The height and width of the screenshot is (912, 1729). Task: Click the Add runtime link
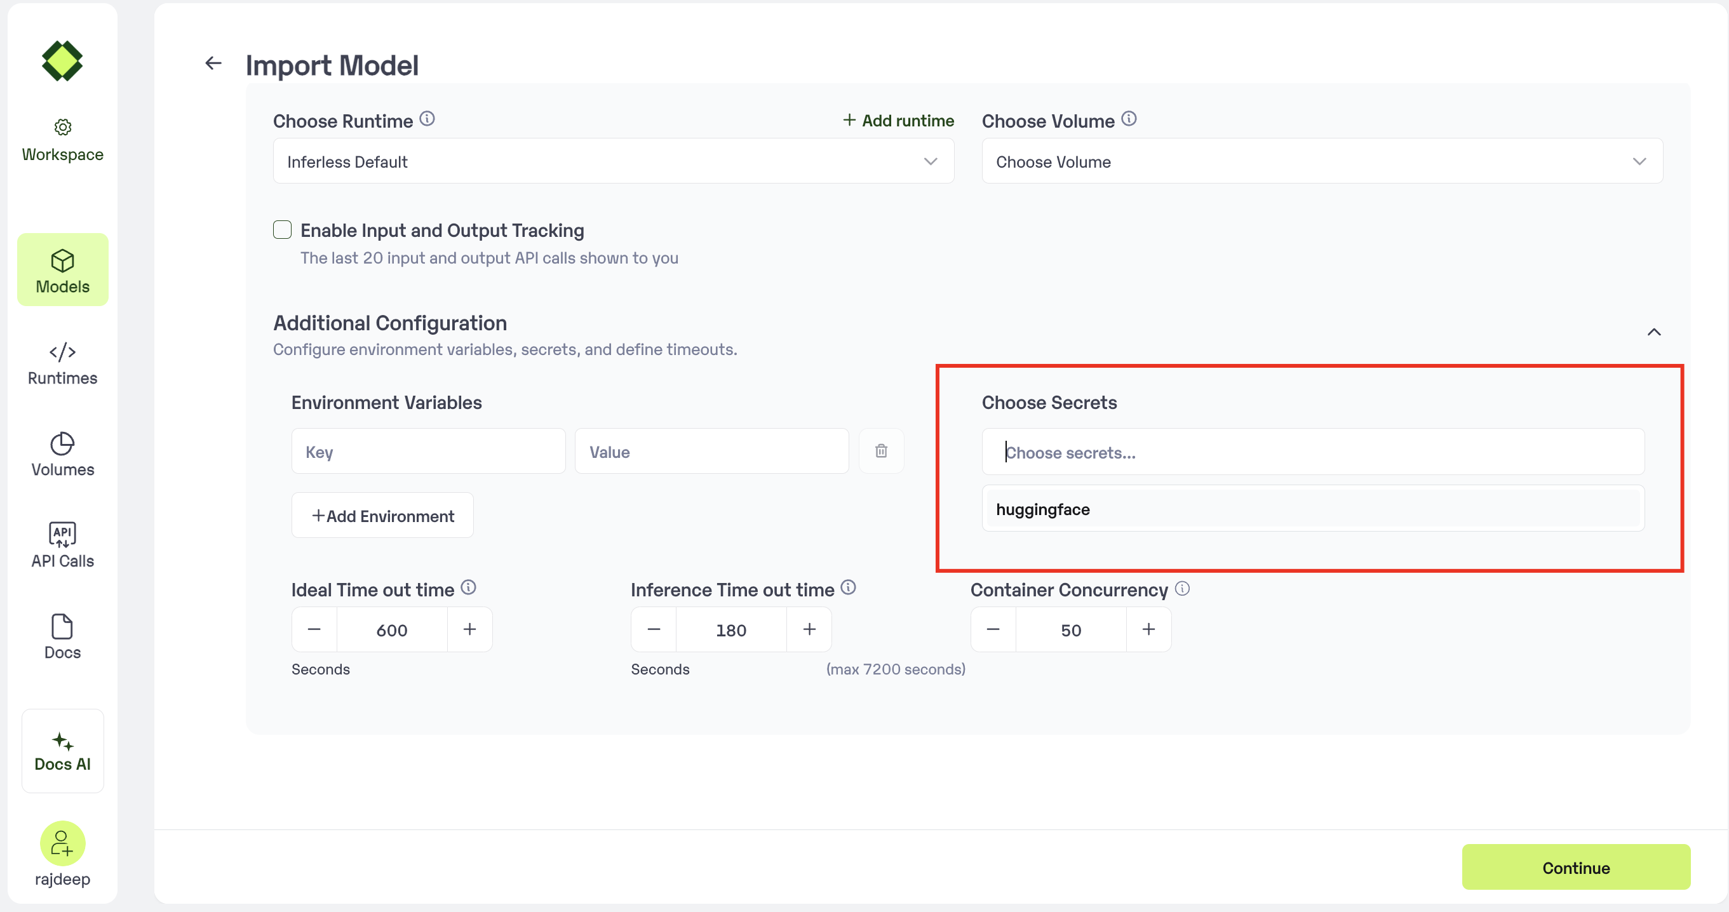898,120
